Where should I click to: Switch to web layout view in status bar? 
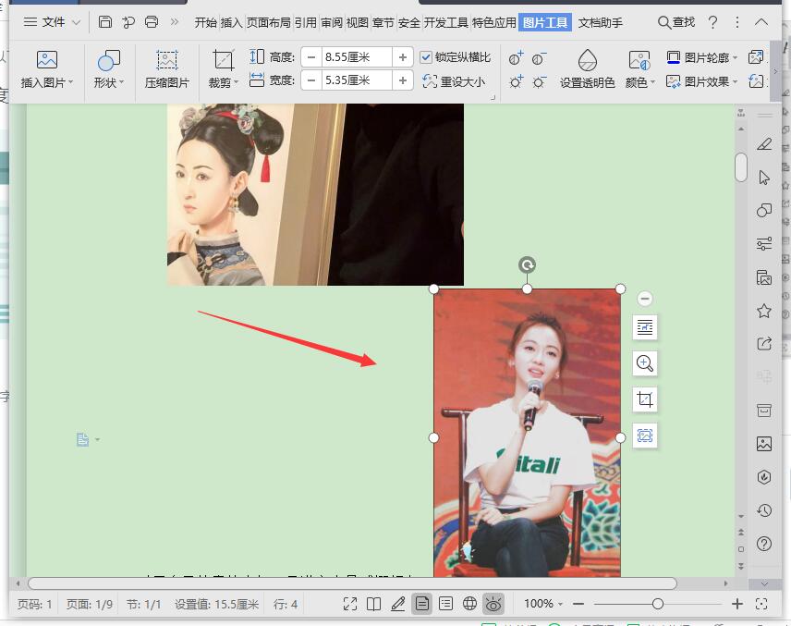coord(469,604)
